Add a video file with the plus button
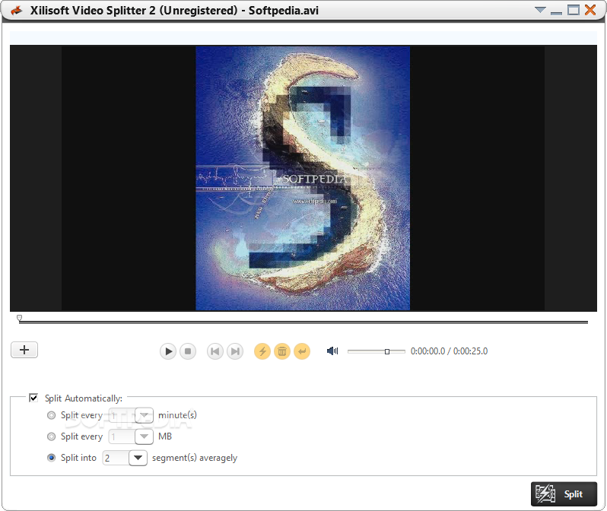 pyautogui.click(x=24, y=350)
